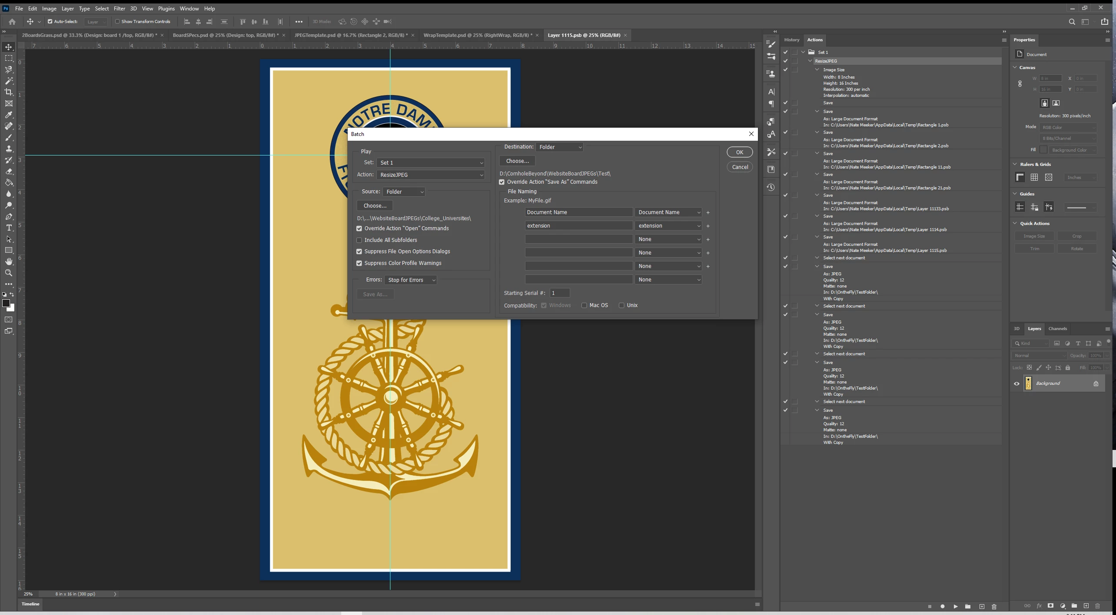The height and width of the screenshot is (615, 1116).
Task: Open the Filter menu
Action: [119, 8]
